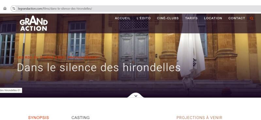Open the site information icon beside URL
The height and width of the screenshot is (120, 261).
coord(14,8)
